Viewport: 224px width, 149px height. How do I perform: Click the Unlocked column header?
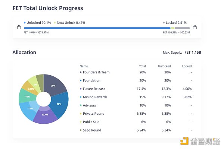point(164,66)
